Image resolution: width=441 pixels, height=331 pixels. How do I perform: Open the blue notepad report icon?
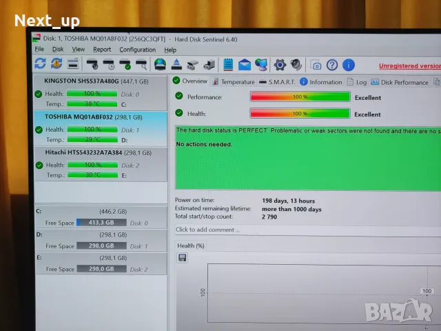(x=228, y=65)
